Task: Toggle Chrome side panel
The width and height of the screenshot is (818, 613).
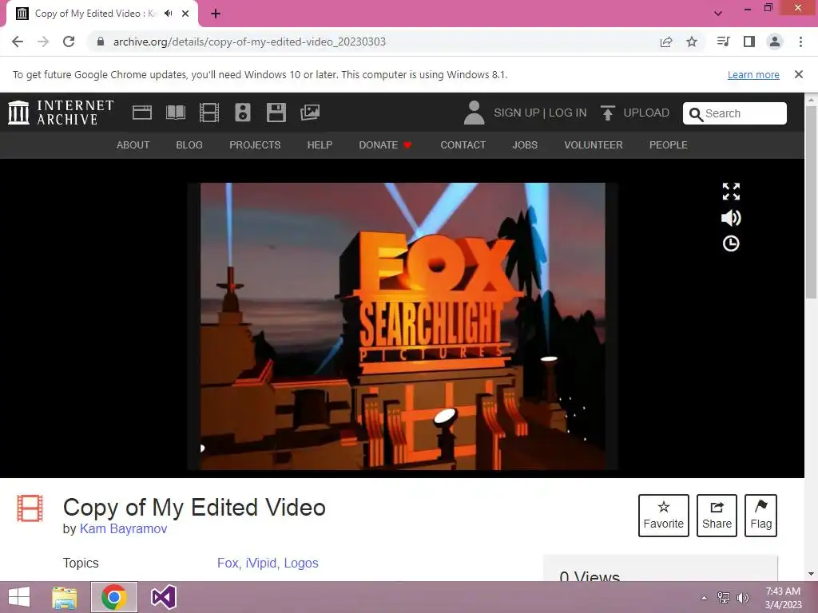Action: click(x=749, y=42)
